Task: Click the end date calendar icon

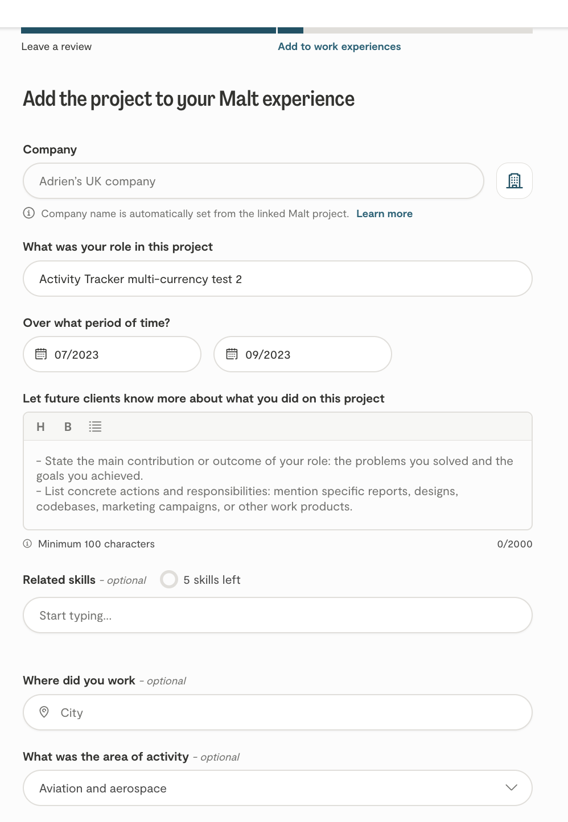Action: pyautogui.click(x=232, y=354)
